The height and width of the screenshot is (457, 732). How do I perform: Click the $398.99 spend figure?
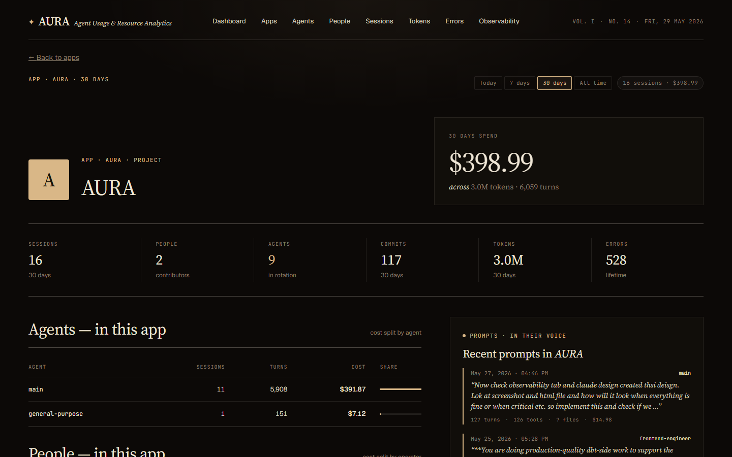tap(491, 162)
